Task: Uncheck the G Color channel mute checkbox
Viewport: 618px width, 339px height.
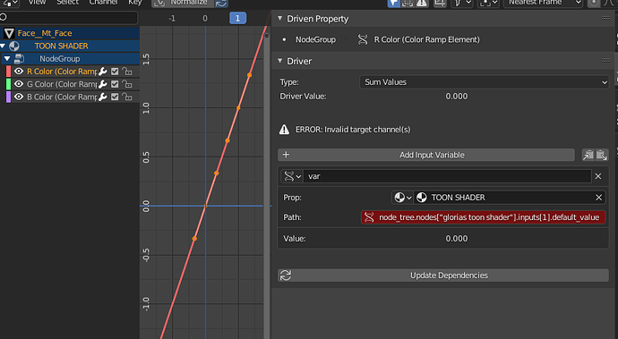Action: click(115, 84)
